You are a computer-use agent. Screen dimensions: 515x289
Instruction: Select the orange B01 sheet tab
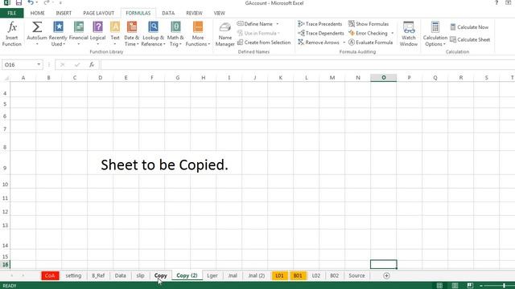click(298, 275)
